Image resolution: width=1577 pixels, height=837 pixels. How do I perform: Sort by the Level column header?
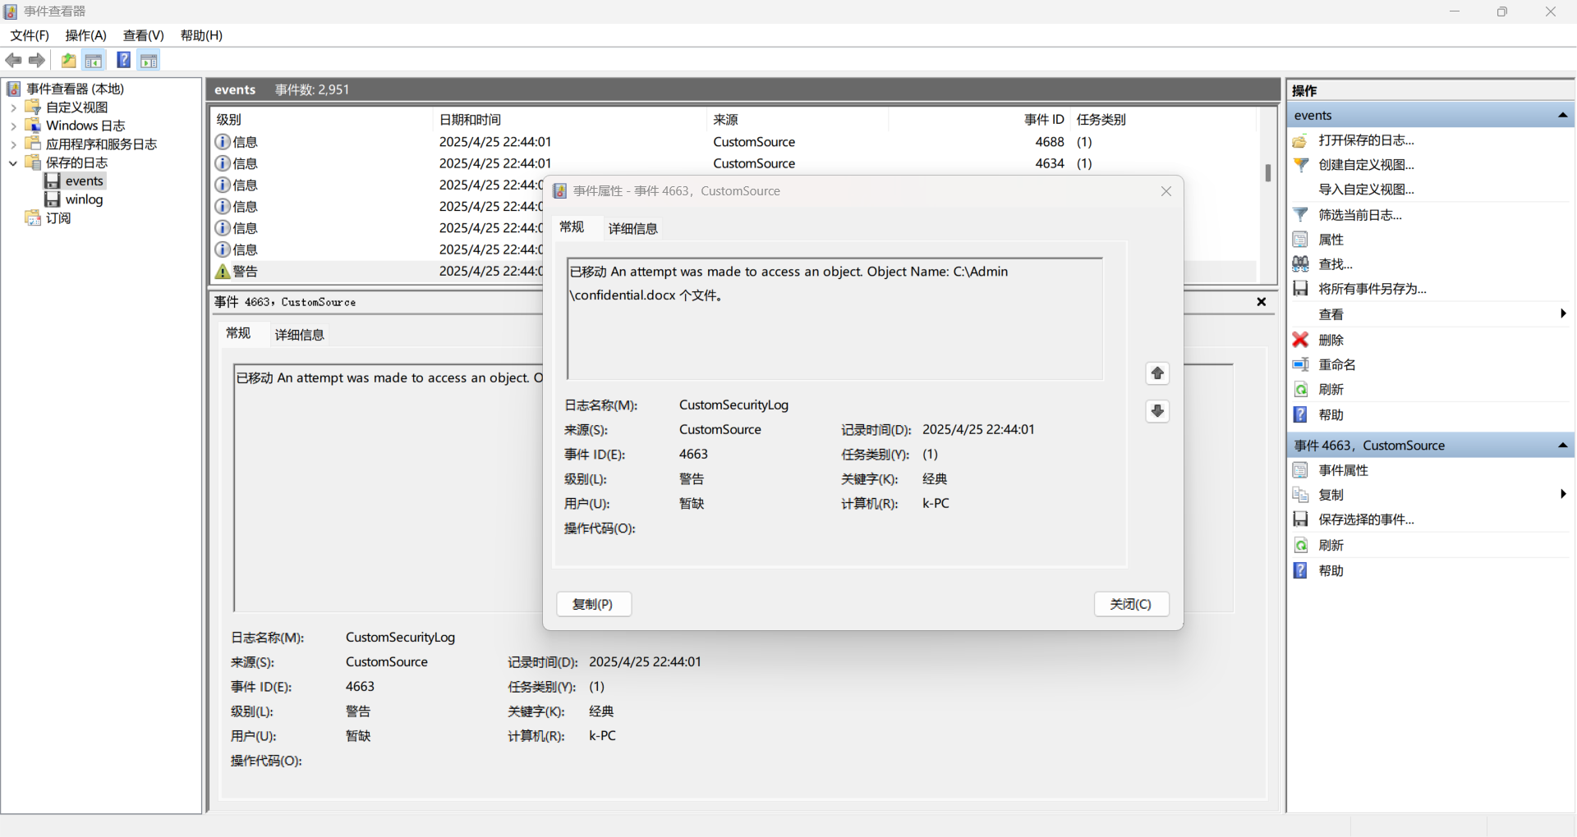tap(320, 120)
